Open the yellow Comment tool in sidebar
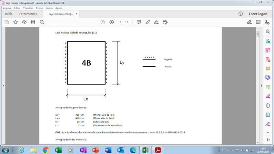Image resolution: width=274 pixels, height=154 pixels. (268, 68)
